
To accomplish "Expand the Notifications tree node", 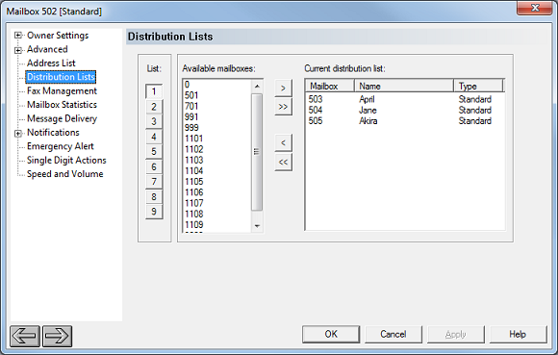I will point(17,134).
